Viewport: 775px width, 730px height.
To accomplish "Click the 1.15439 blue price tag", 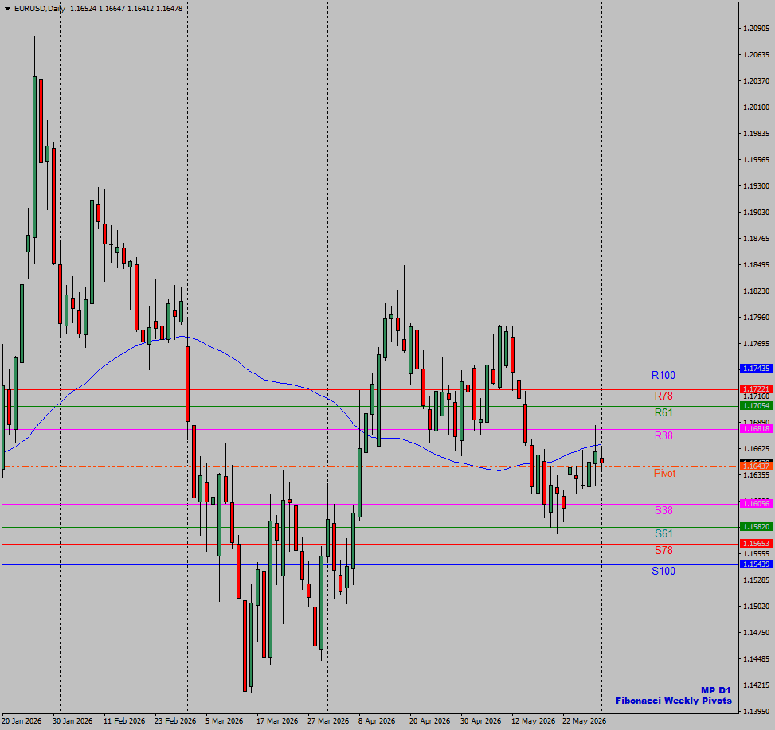I will click(x=756, y=564).
